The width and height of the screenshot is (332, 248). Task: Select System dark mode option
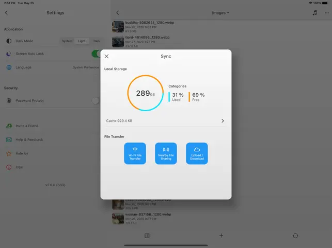67,41
